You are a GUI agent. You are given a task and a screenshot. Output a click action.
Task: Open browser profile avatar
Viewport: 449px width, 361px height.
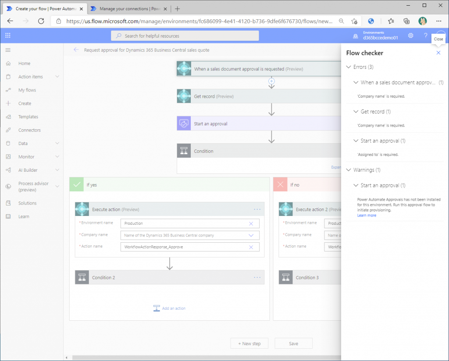point(422,21)
